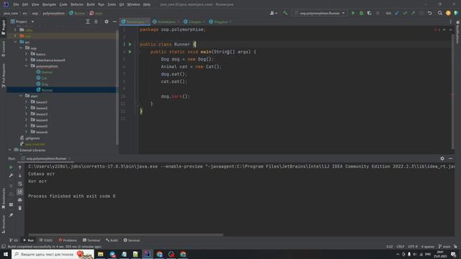
Task: Click the Windows Start button
Action: pos(6,254)
